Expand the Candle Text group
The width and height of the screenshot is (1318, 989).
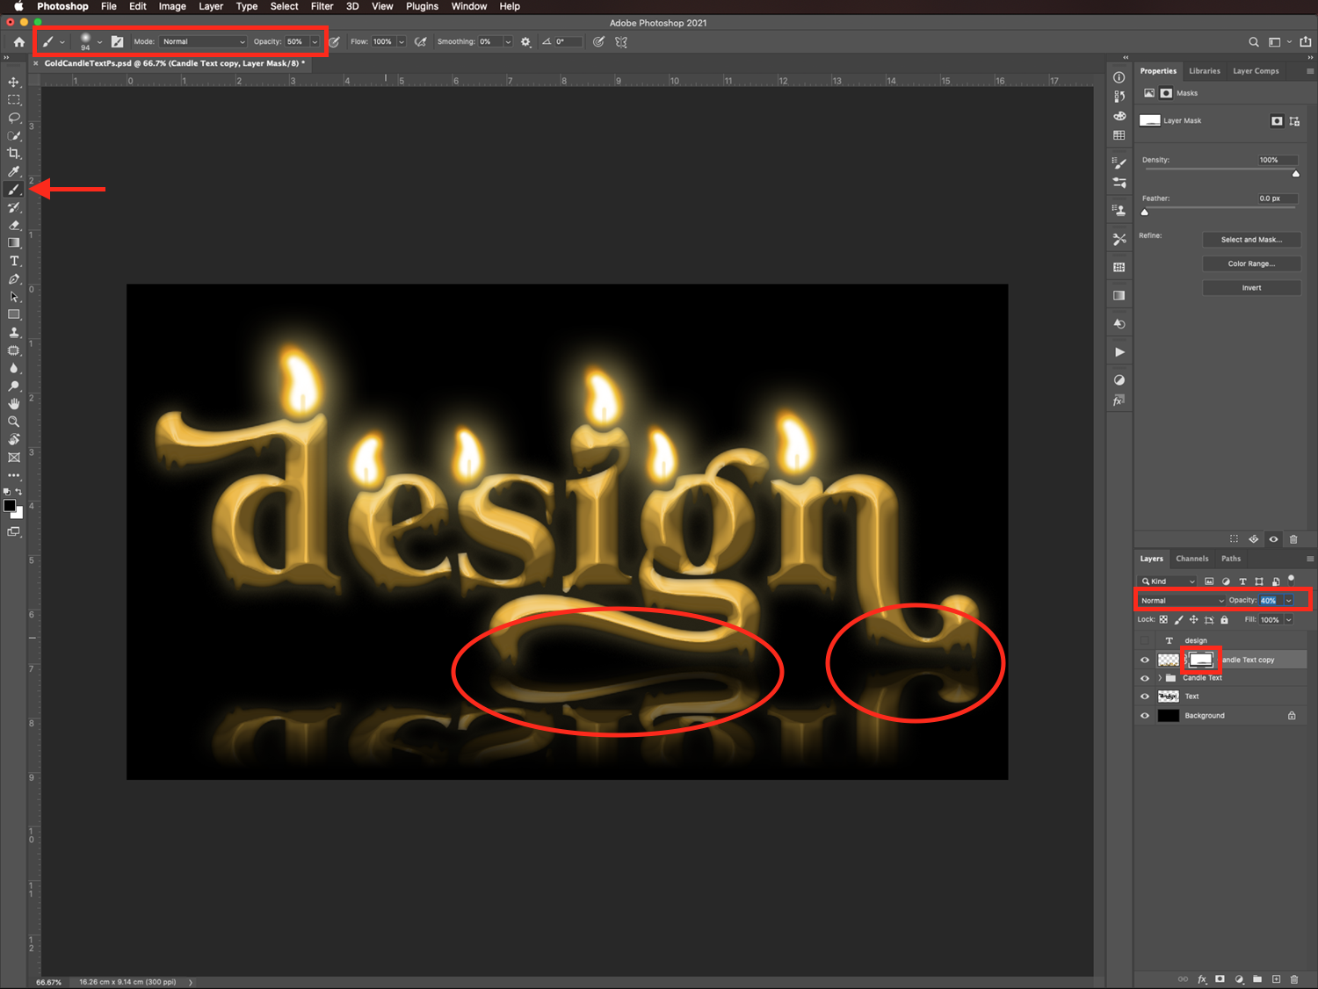(1160, 678)
